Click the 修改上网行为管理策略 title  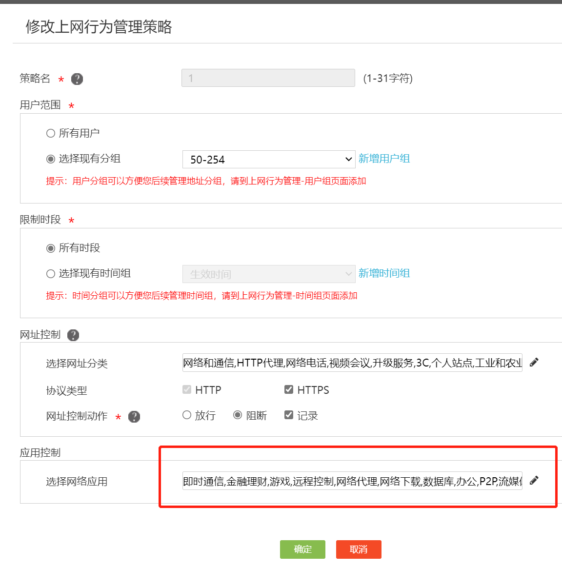pos(99,27)
